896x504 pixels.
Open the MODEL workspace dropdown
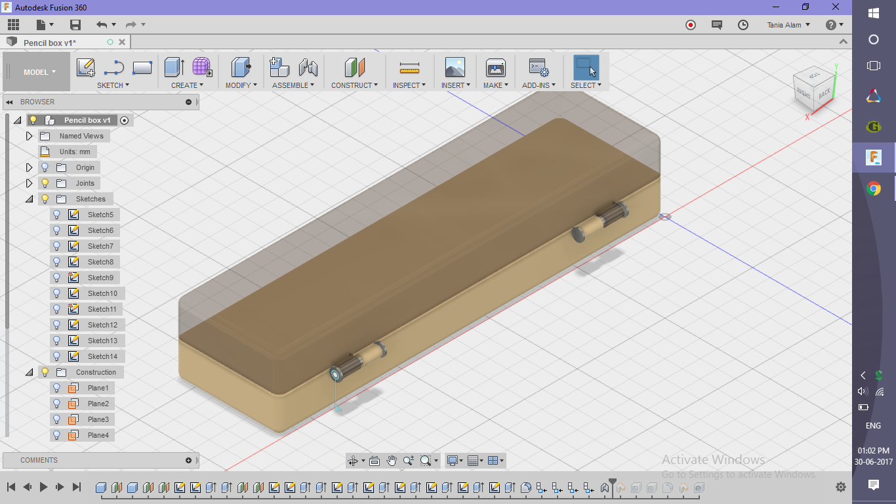point(39,72)
